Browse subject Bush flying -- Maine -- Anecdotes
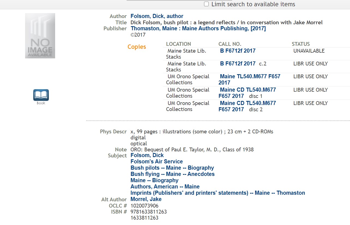350x225 pixels. 172,174
